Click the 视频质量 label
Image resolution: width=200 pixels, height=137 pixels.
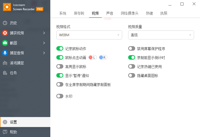click(x=135, y=27)
